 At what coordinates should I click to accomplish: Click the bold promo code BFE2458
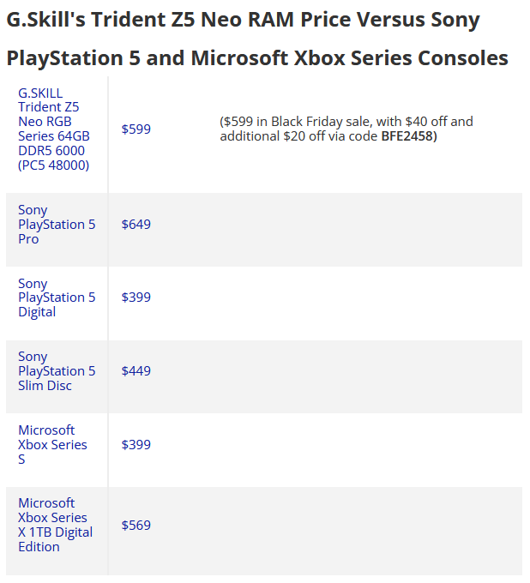point(409,136)
